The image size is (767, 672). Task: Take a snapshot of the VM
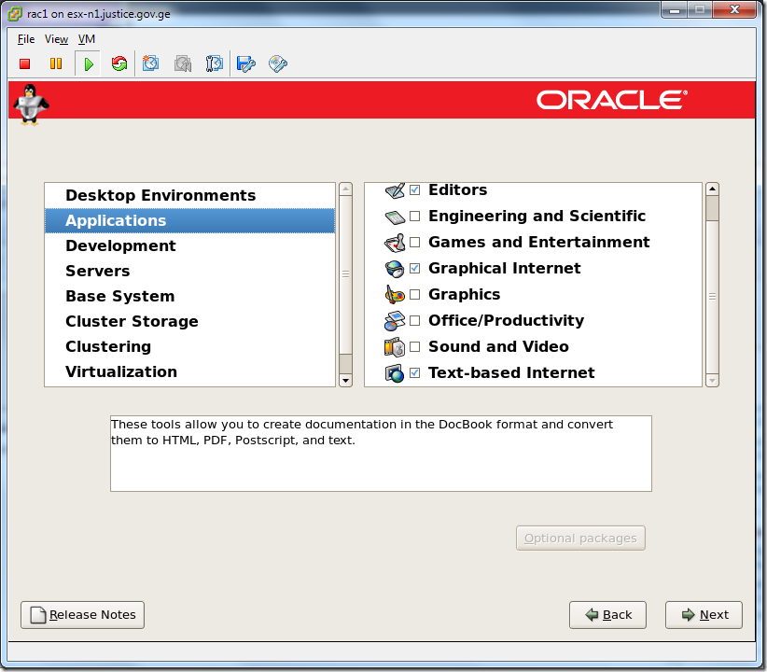click(x=150, y=63)
